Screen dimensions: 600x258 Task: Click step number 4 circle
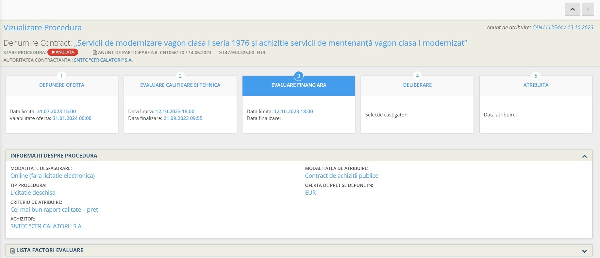(x=417, y=76)
